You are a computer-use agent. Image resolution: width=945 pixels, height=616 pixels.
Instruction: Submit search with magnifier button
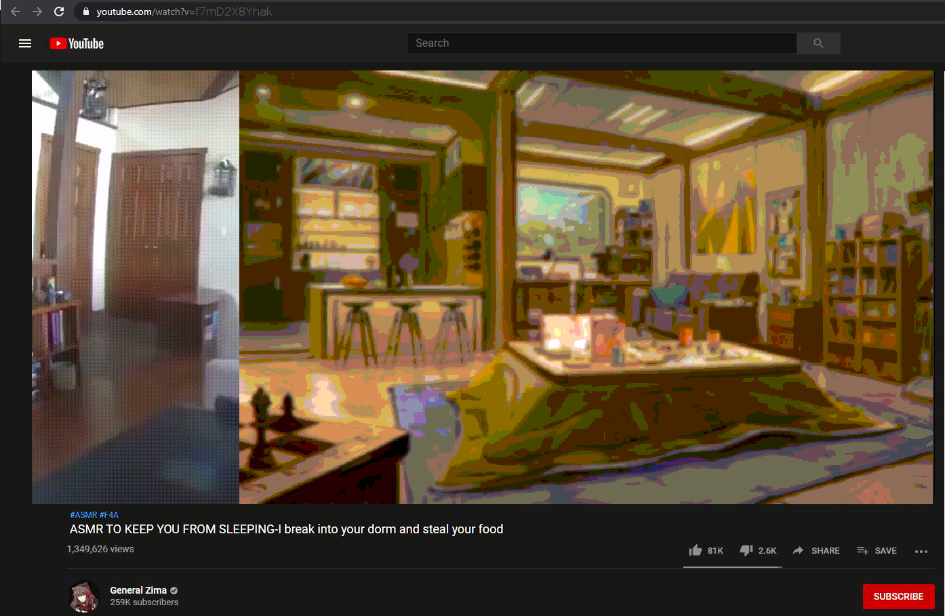click(x=818, y=43)
